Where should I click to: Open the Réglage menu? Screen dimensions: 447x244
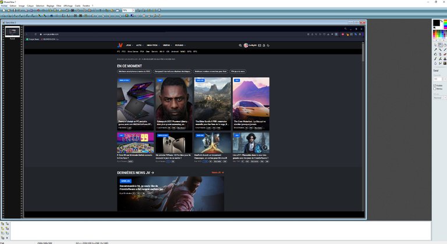tap(50, 6)
